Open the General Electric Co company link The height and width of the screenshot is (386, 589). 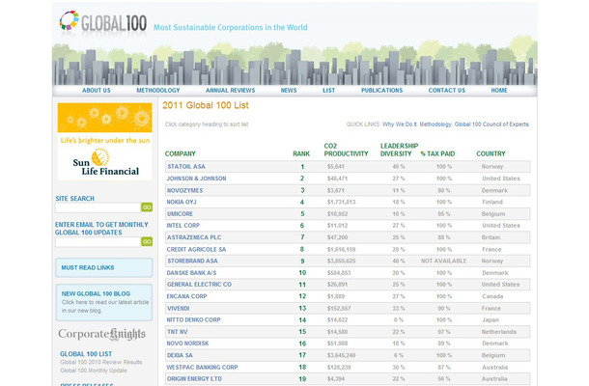(x=199, y=285)
